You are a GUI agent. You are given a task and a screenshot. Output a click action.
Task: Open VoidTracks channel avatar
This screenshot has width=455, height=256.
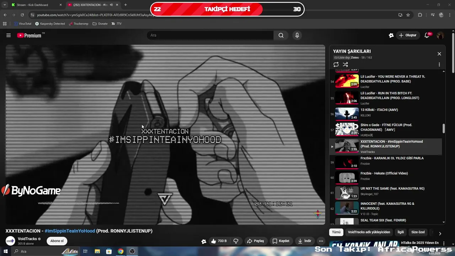10,241
